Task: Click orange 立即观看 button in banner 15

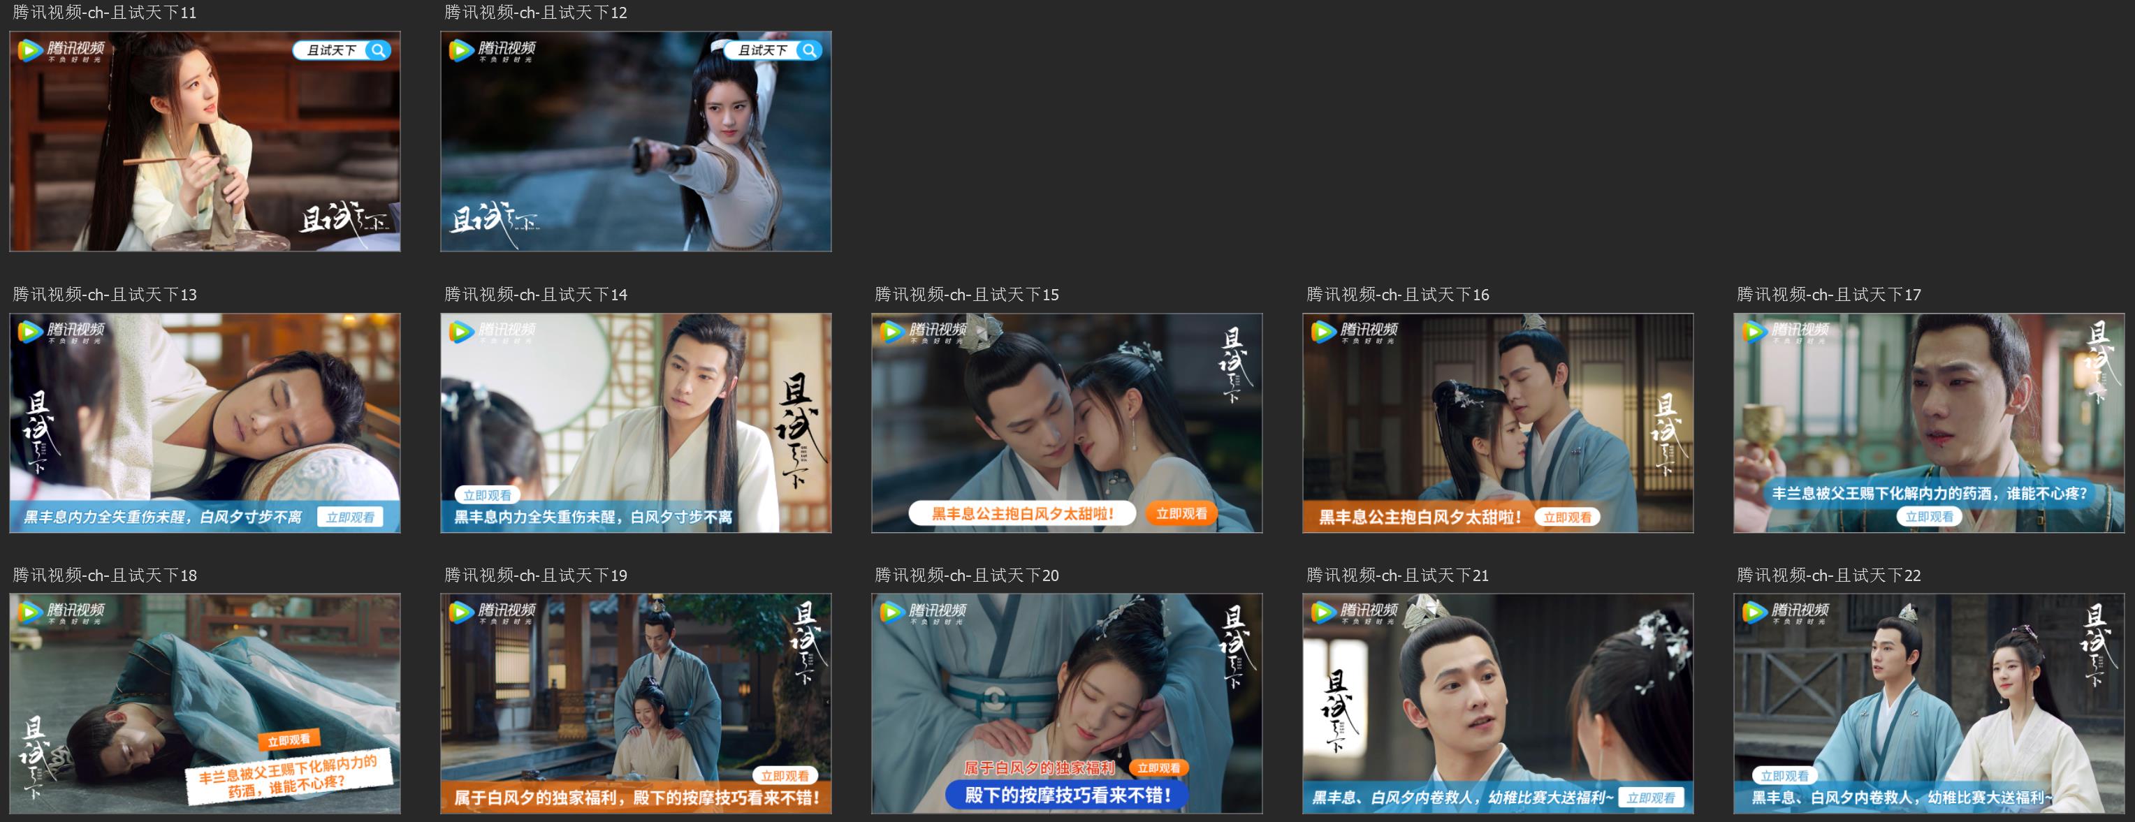Action: pos(1182,514)
